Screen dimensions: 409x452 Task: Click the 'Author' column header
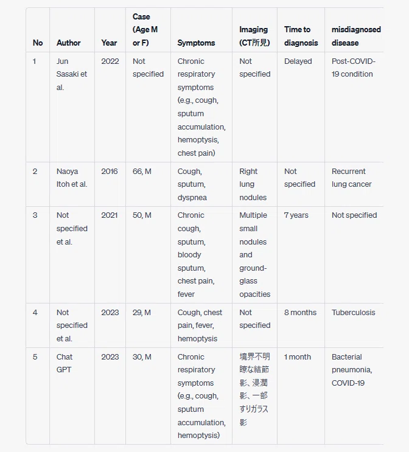[68, 43]
